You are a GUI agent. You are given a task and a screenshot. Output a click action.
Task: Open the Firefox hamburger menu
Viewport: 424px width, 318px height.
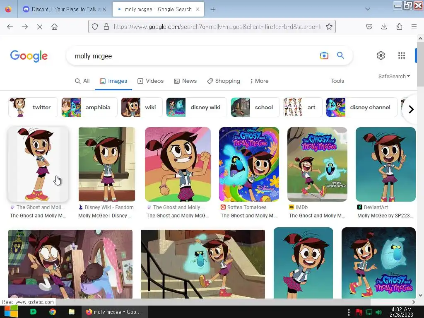pos(414,26)
